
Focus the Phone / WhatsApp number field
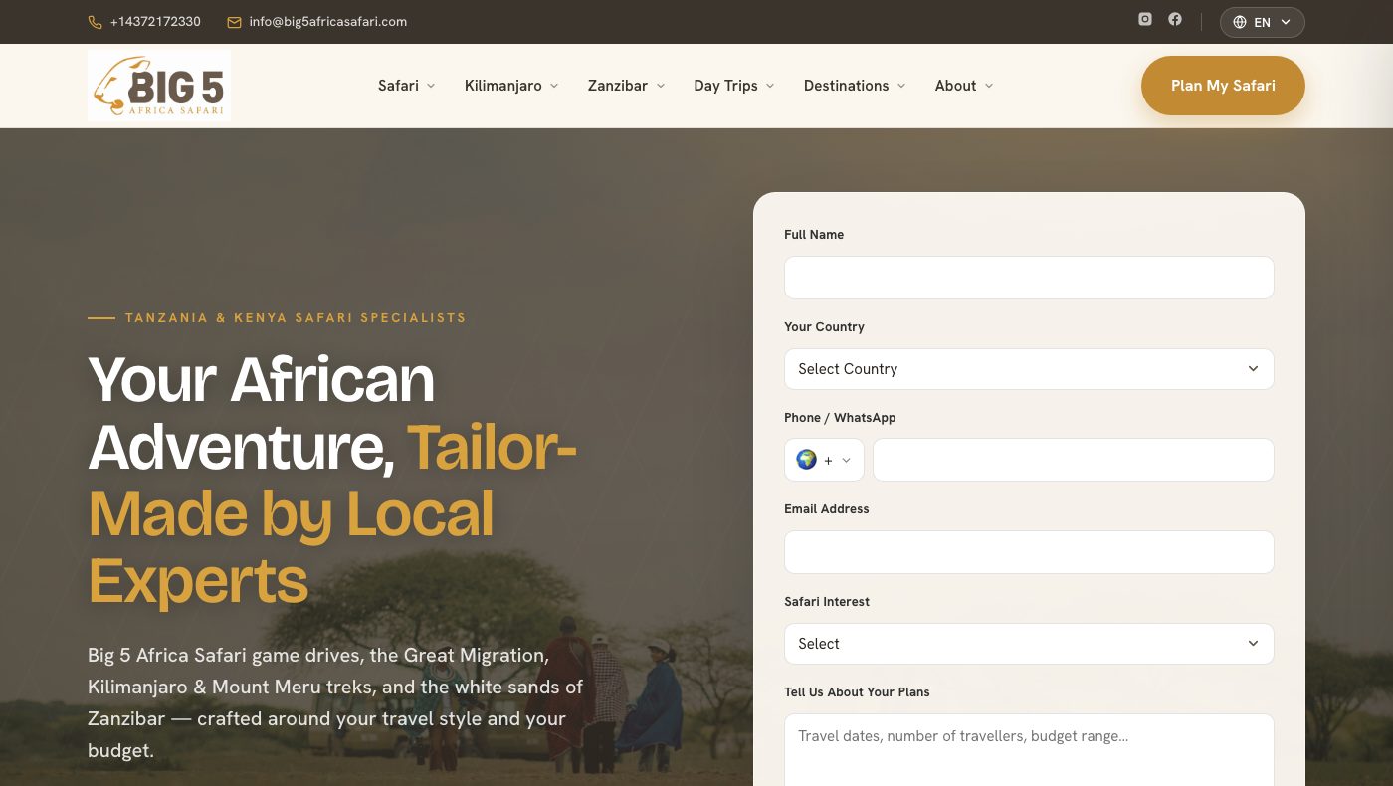1074,460
